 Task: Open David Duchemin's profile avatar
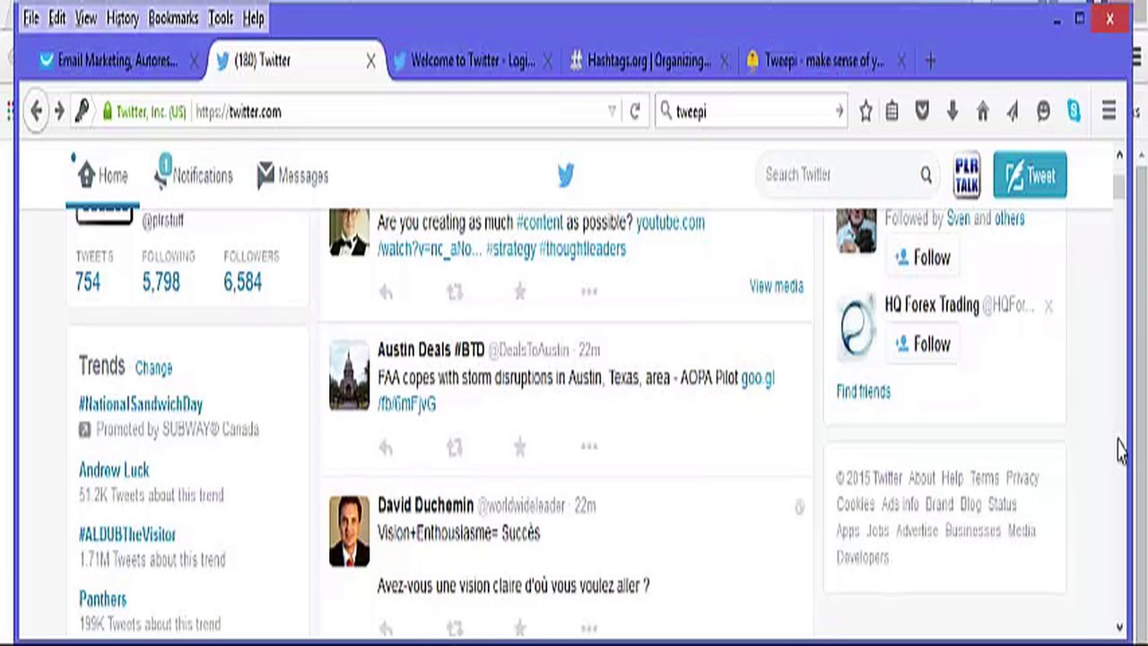pyautogui.click(x=349, y=531)
